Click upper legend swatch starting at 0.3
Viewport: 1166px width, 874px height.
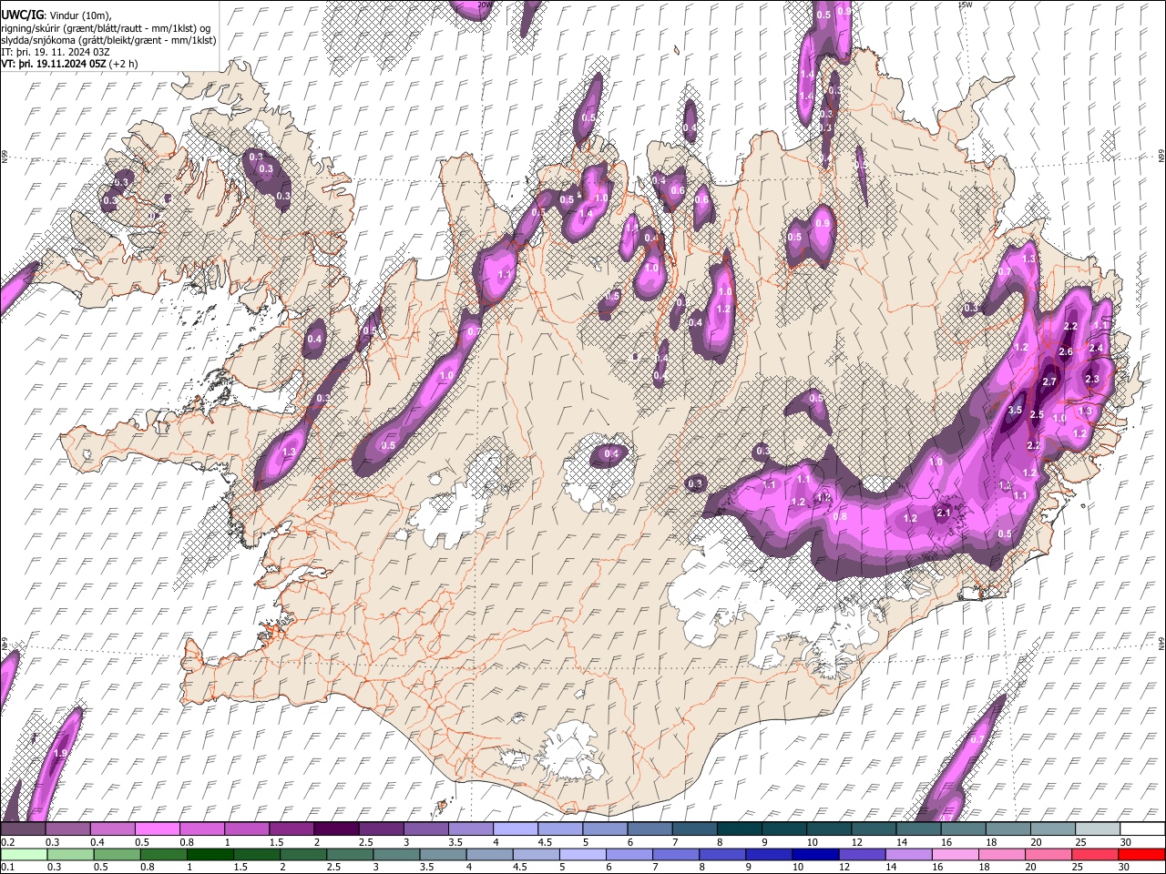(x=67, y=828)
